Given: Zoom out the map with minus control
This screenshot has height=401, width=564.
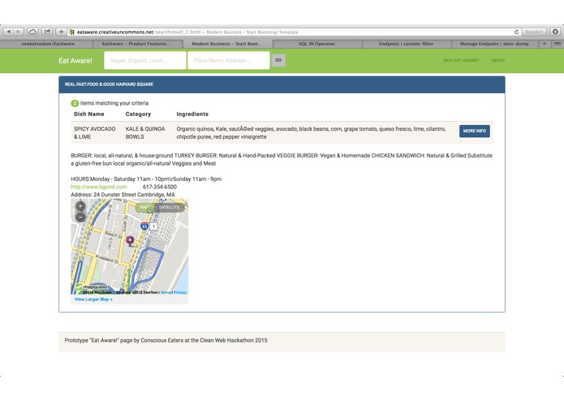Looking at the screenshot, I should (80, 218).
